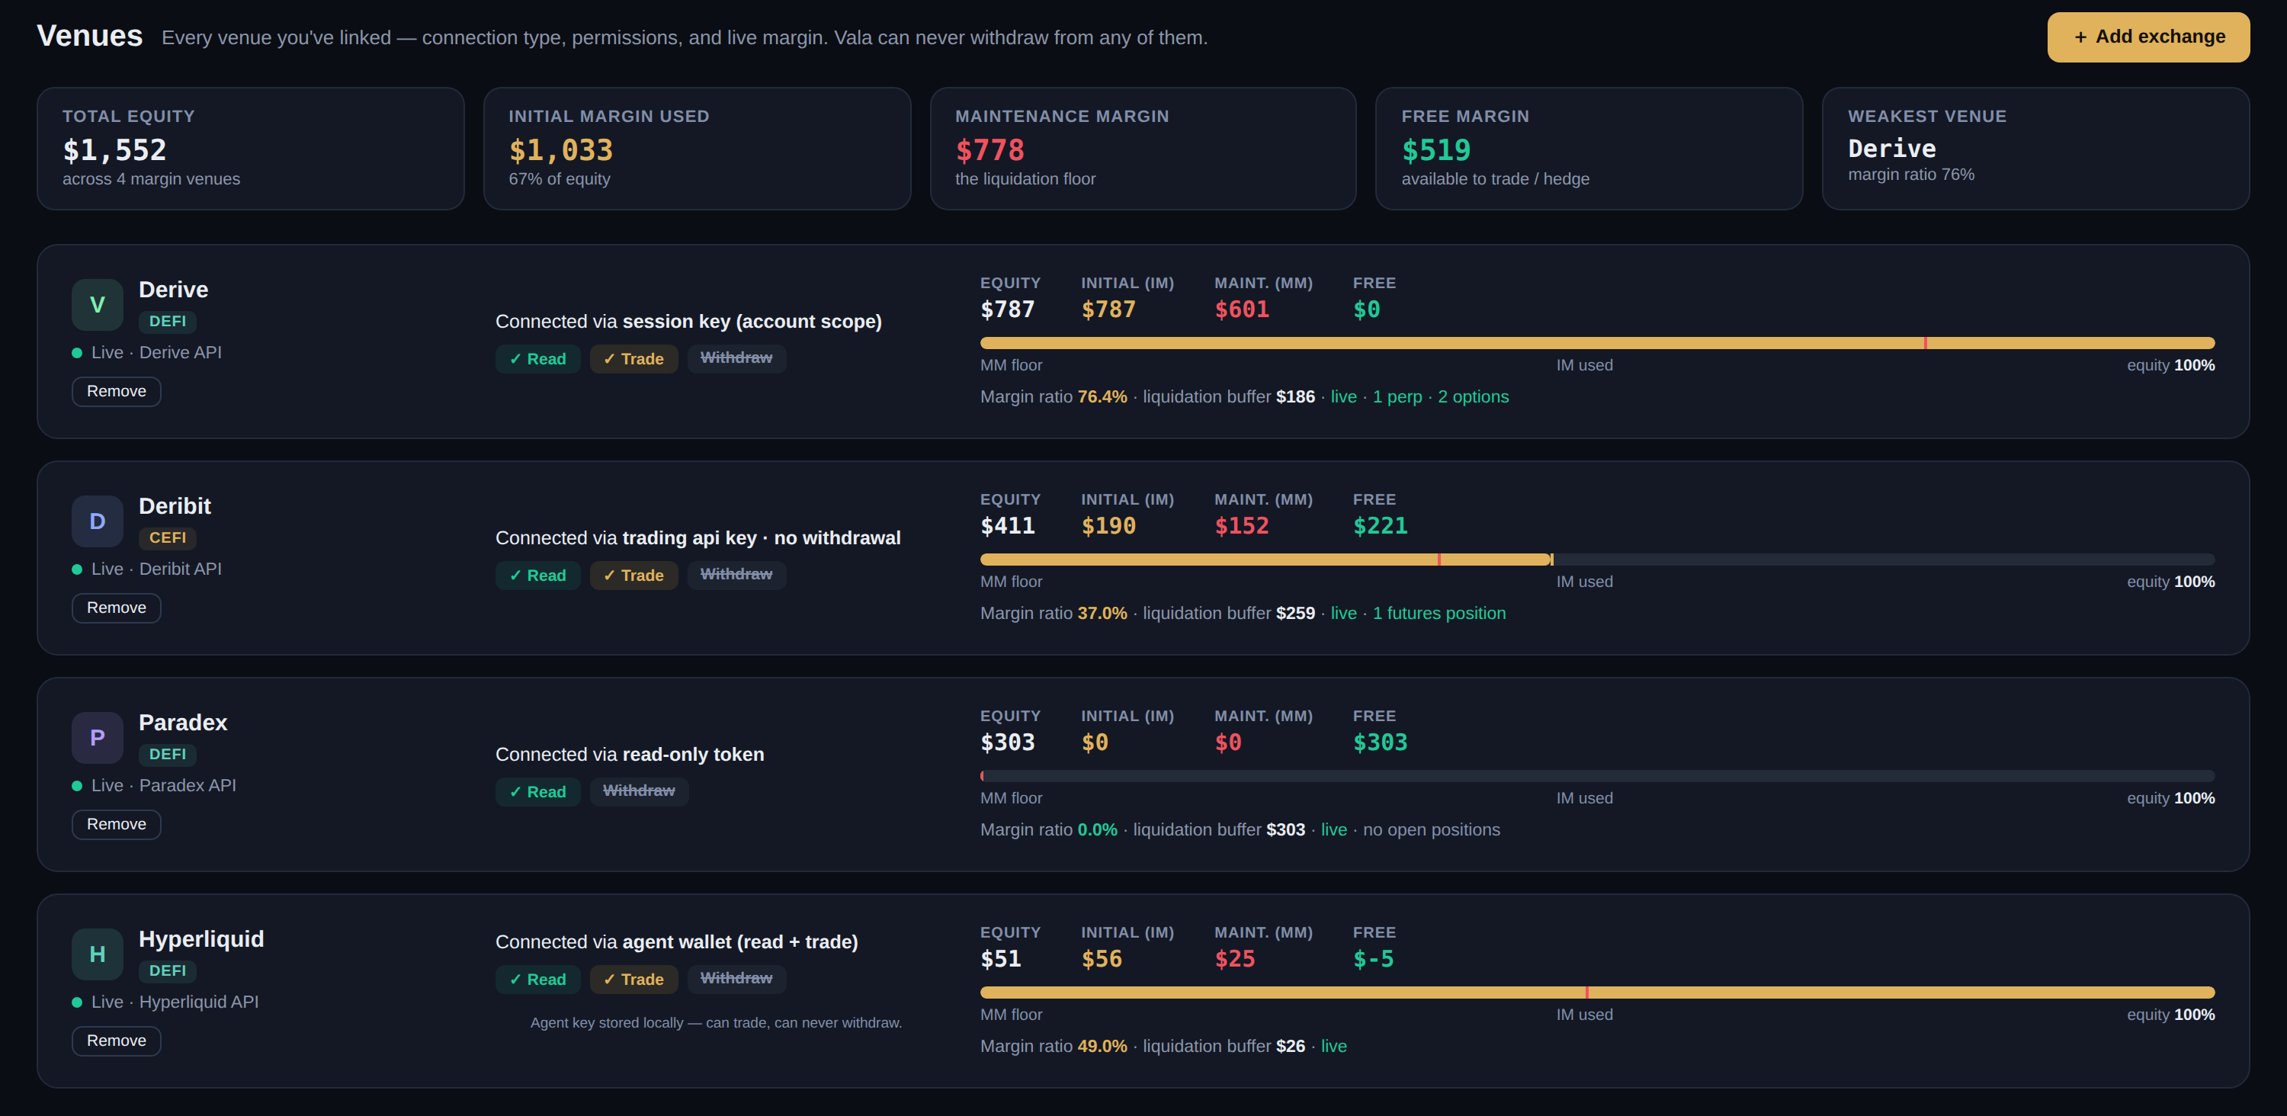
Task: Click Deribit's free margin $221
Action: (x=1381, y=527)
